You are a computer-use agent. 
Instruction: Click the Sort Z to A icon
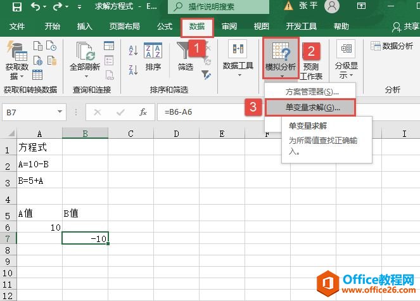tap(133, 70)
